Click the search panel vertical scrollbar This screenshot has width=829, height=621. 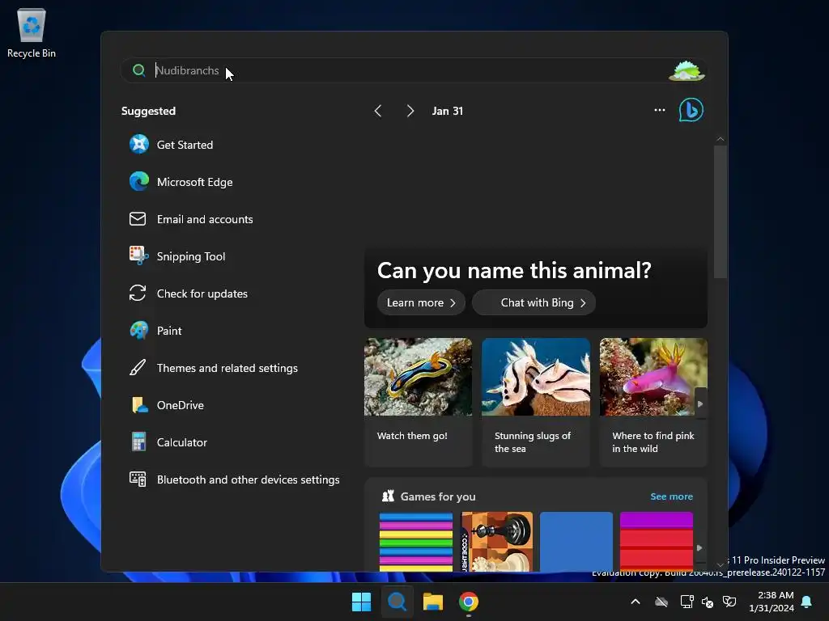720,211
